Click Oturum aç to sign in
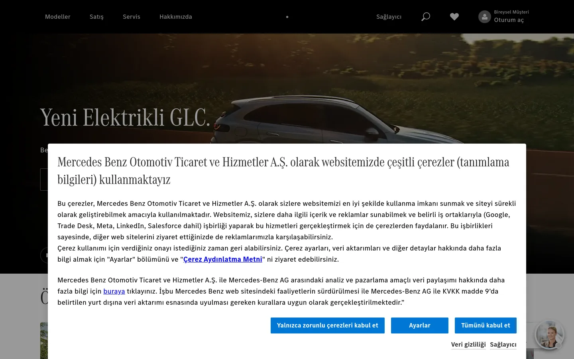The width and height of the screenshot is (574, 359). click(x=509, y=20)
